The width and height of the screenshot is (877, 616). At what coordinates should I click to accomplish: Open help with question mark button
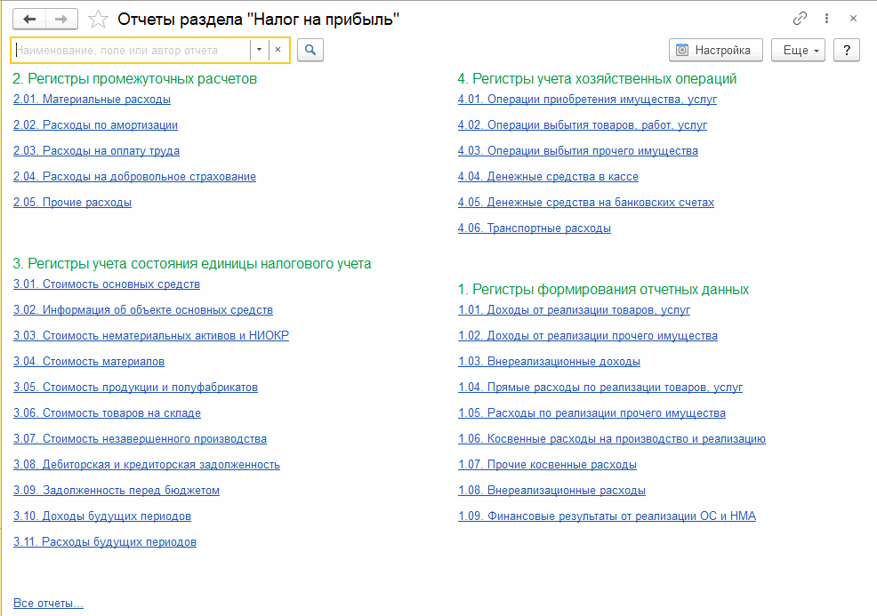(x=847, y=51)
